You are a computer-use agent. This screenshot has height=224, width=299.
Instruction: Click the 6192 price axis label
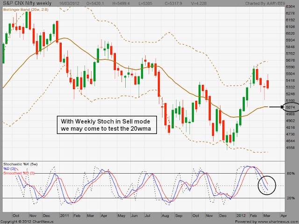290,20
